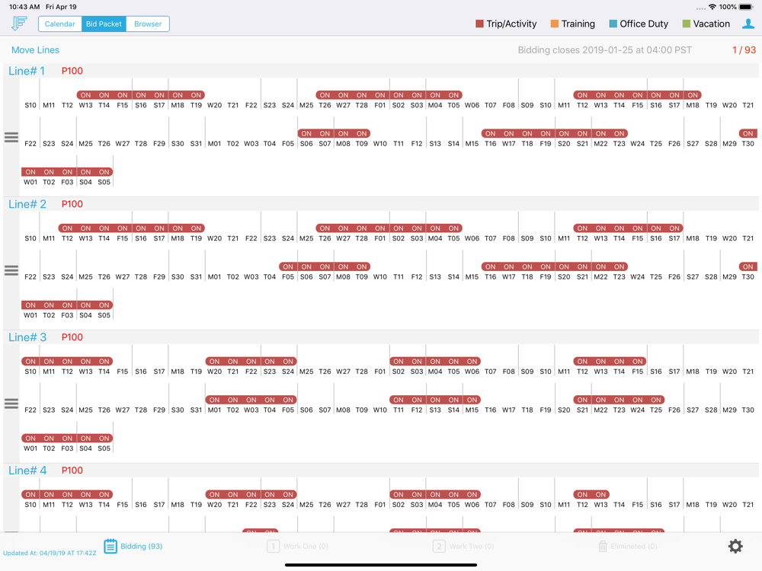
Task: Open Line# 2 header
Action: [x=27, y=204]
